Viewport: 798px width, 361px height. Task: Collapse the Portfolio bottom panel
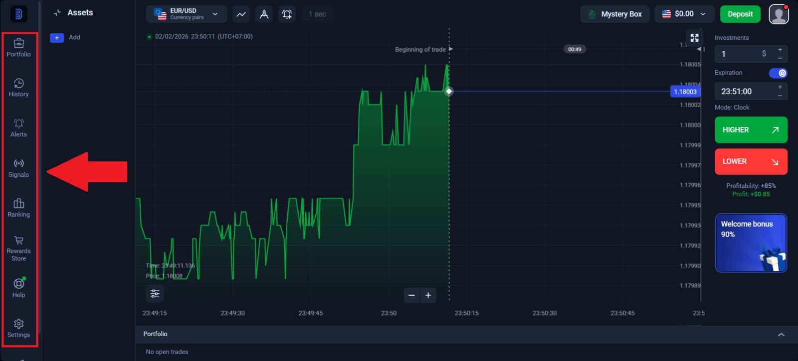[x=781, y=335]
